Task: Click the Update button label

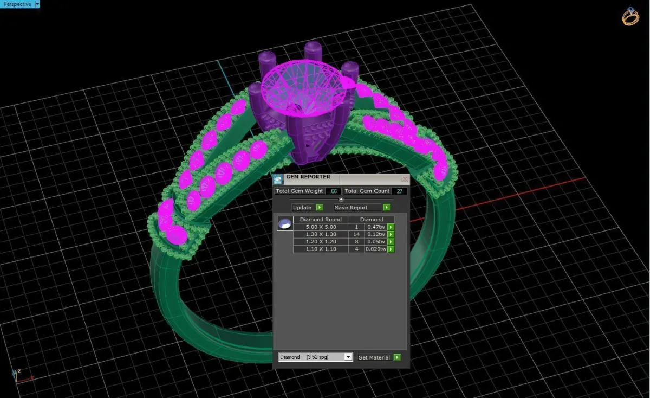Action: coord(302,208)
